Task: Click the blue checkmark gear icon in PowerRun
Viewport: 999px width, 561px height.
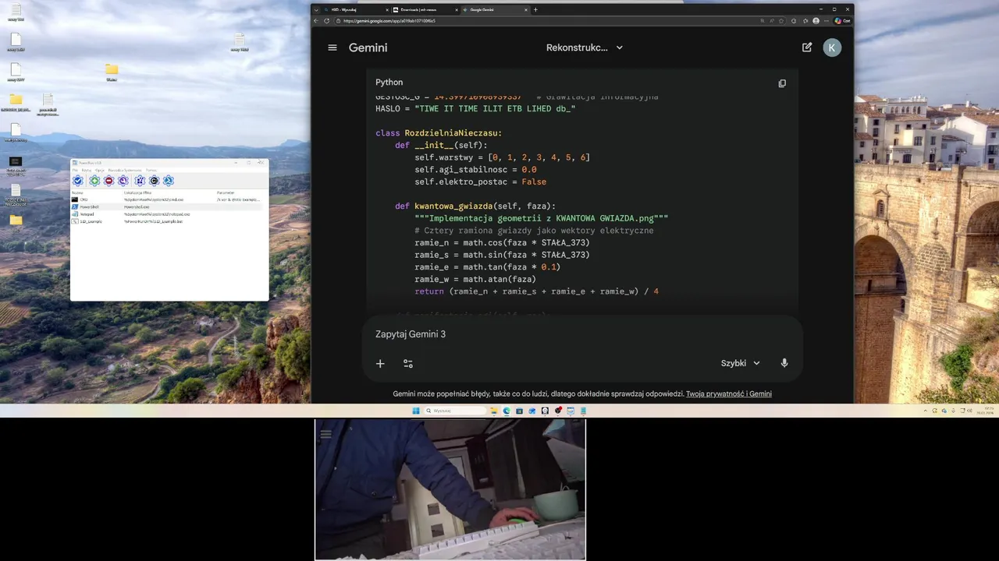Action: point(78,181)
